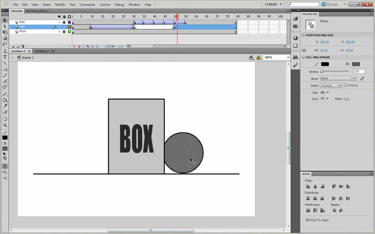Image resolution: width=375 pixels, height=234 pixels.
Task: Click the Scene 1 breadcrumb
Action: (28, 58)
